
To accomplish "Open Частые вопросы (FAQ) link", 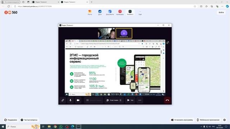I will coord(29,120).
